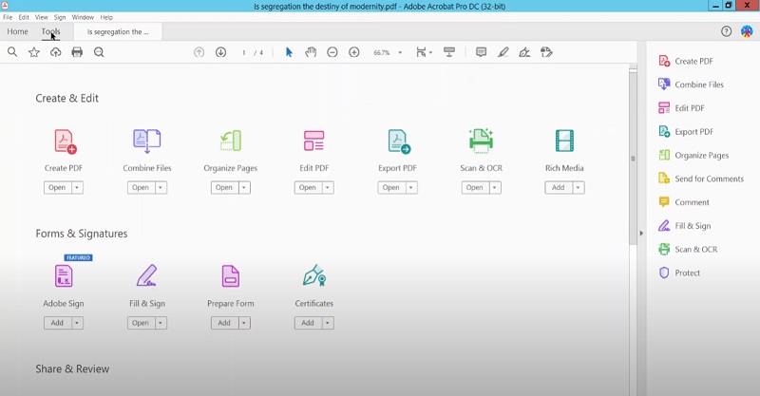
Task: Select Protect in the right pane
Action: point(679,273)
